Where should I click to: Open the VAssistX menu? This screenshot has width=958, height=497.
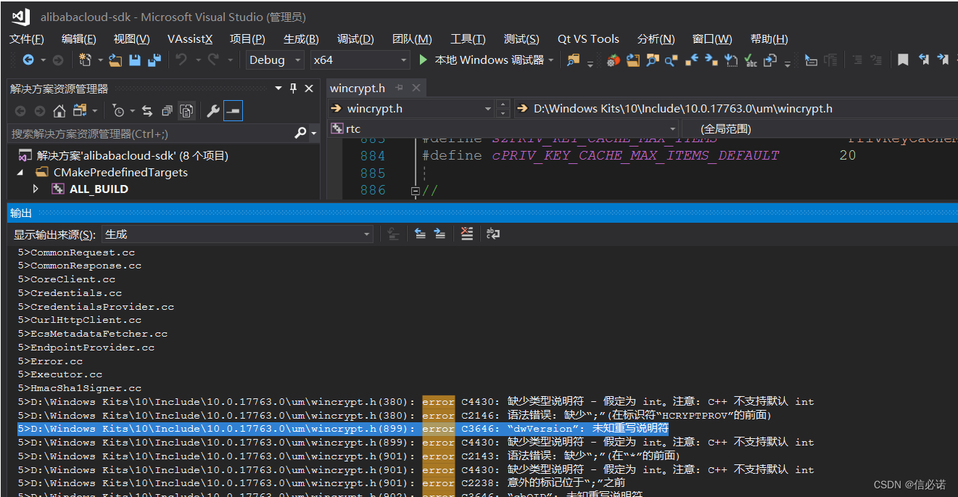point(190,39)
